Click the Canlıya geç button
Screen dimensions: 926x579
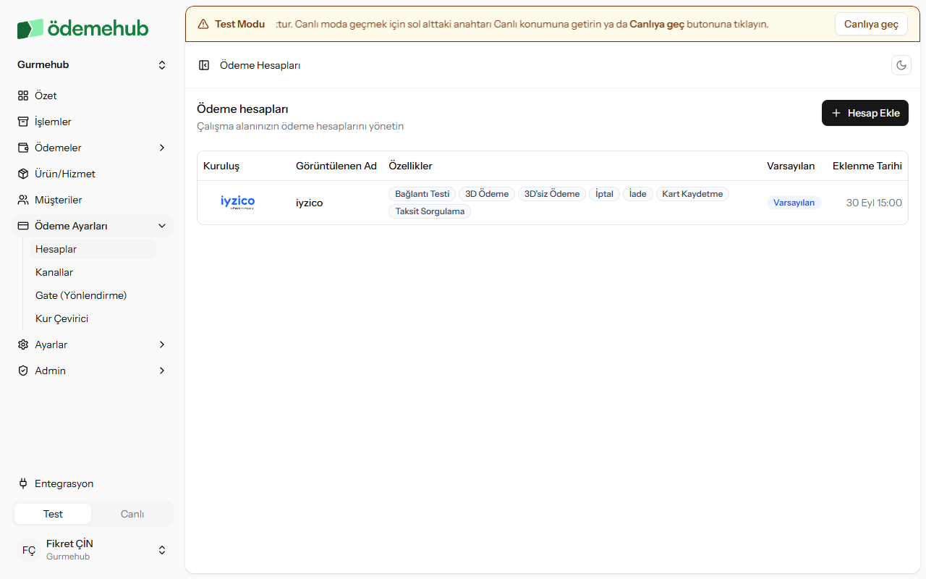(x=871, y=24)
